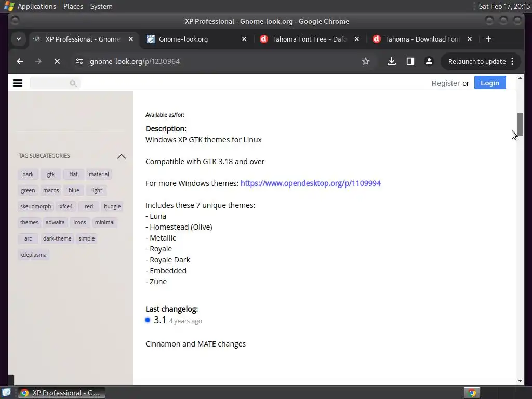Open the Applications menu
Image resolution: width=532 pixels, height=399 pixels.
(37, 6)
